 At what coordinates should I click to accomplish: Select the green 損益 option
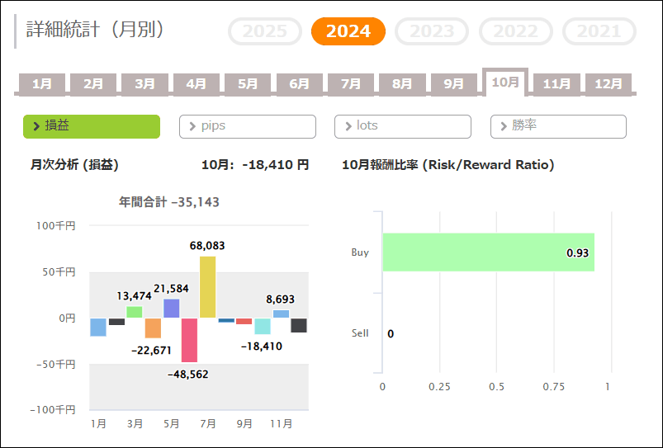coord(91,126)
